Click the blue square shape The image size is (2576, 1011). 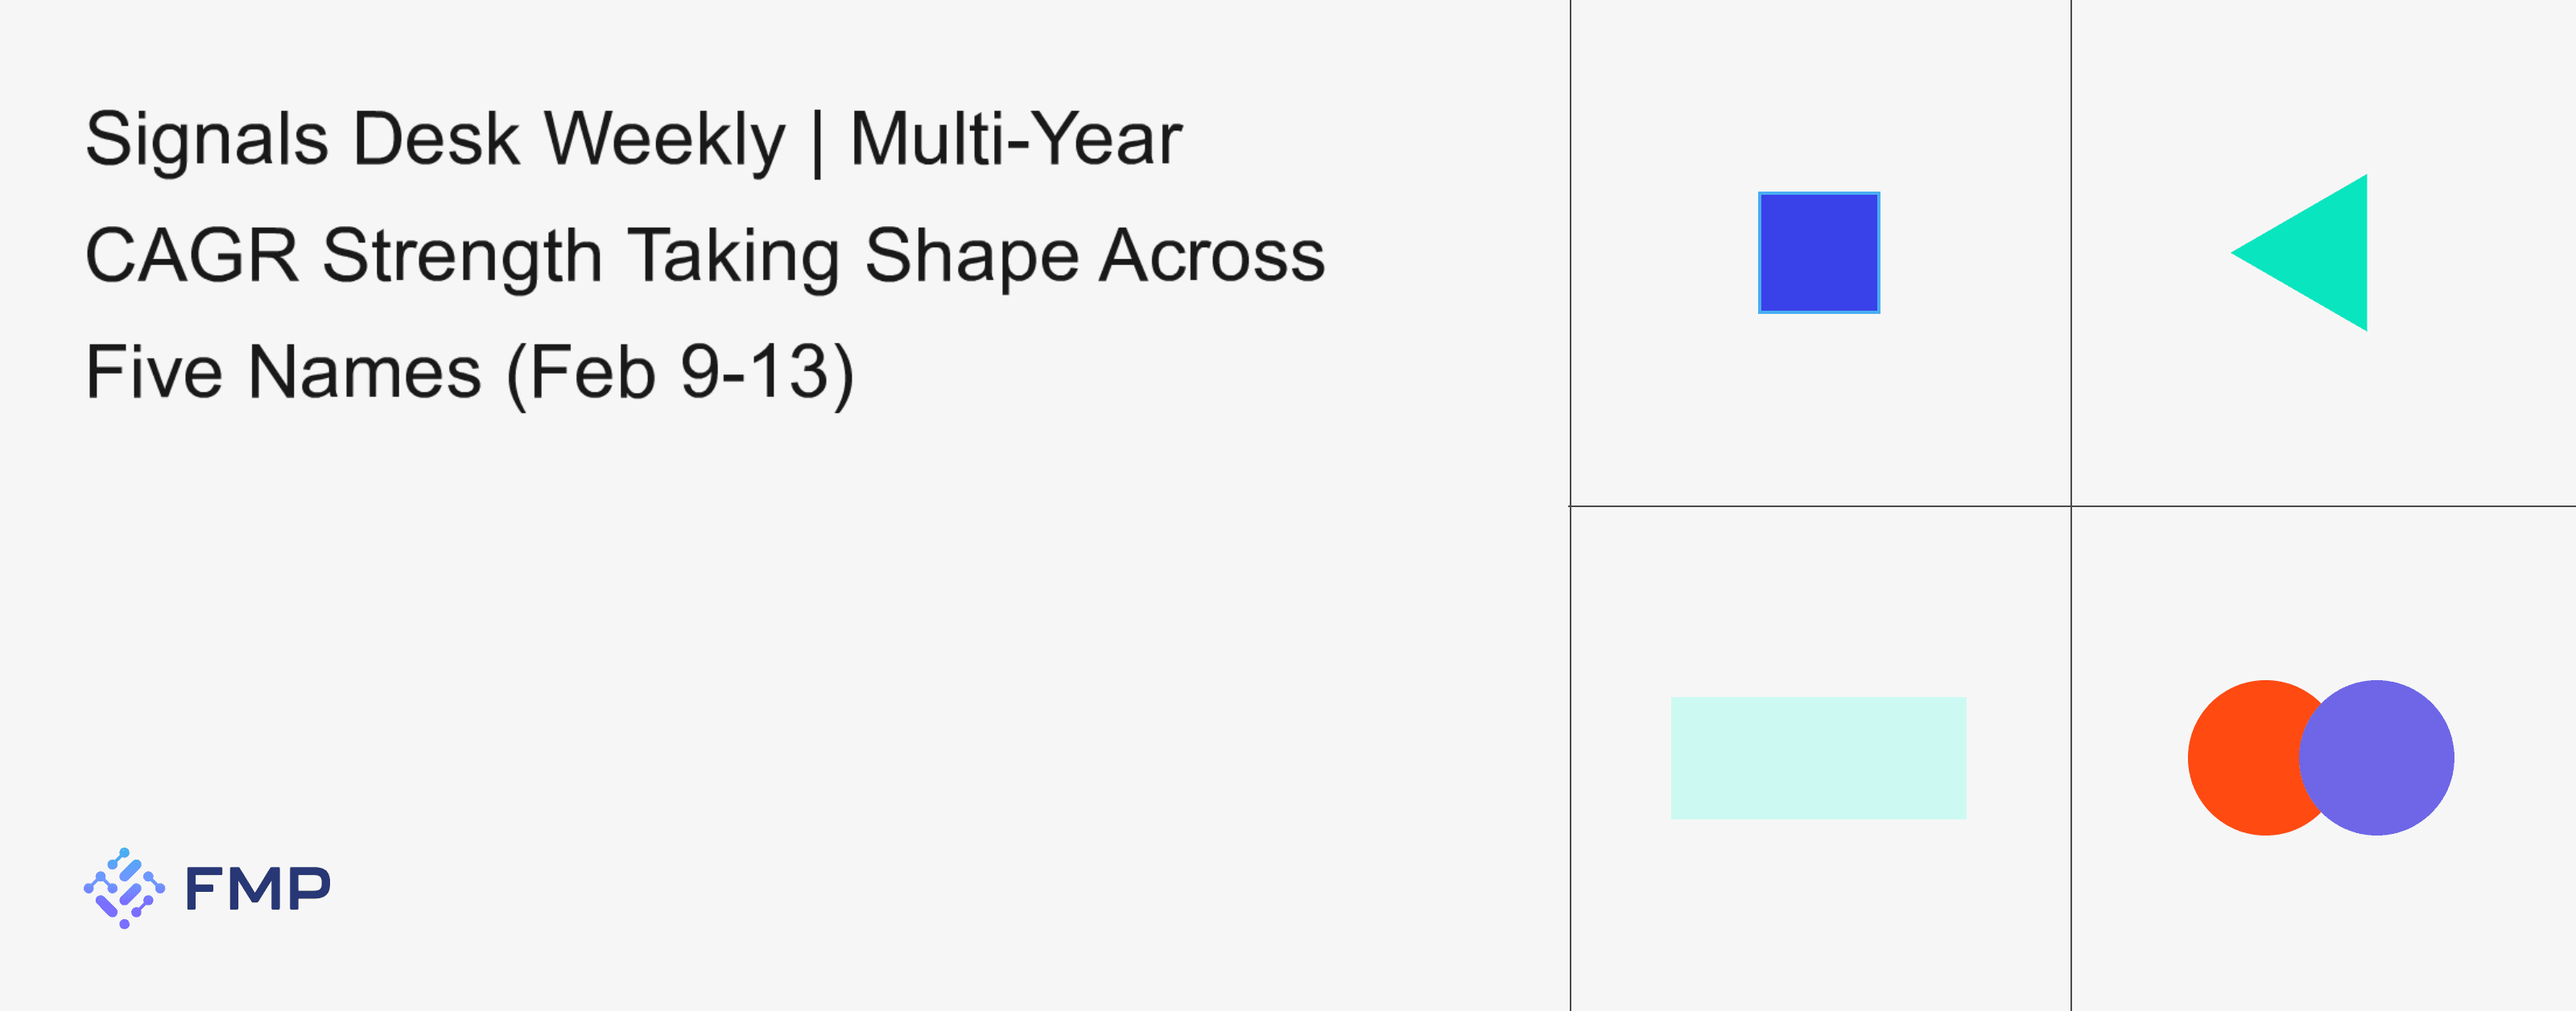coord(1818,253)
